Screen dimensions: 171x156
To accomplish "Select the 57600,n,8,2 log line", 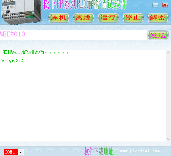I will [11, 61].
